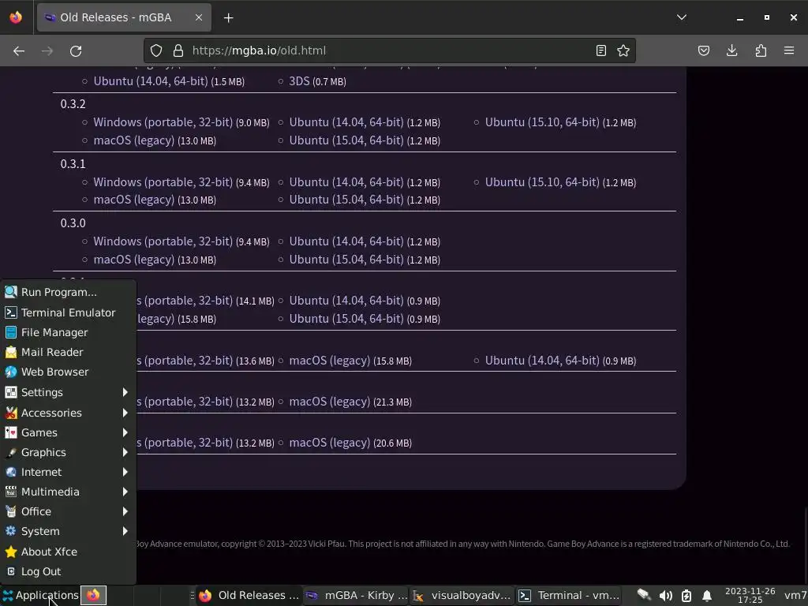Viewport: 808px width, 606px height.
Task: Save page to Pocket icon
Action: 704,50
